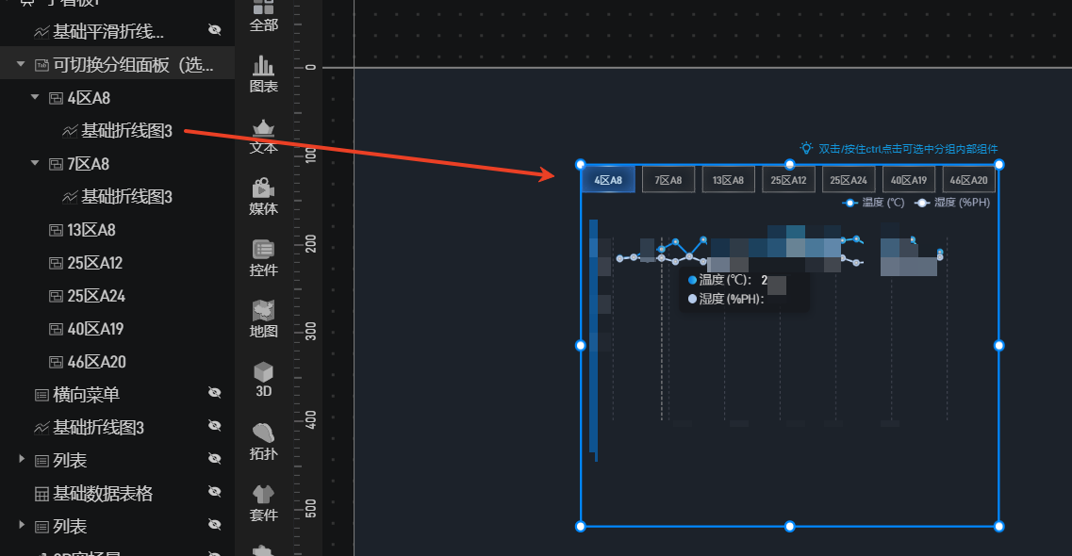
Task: Select the 套件 (kit) component category
Action: pyautogui.click(x=263, y=503)
